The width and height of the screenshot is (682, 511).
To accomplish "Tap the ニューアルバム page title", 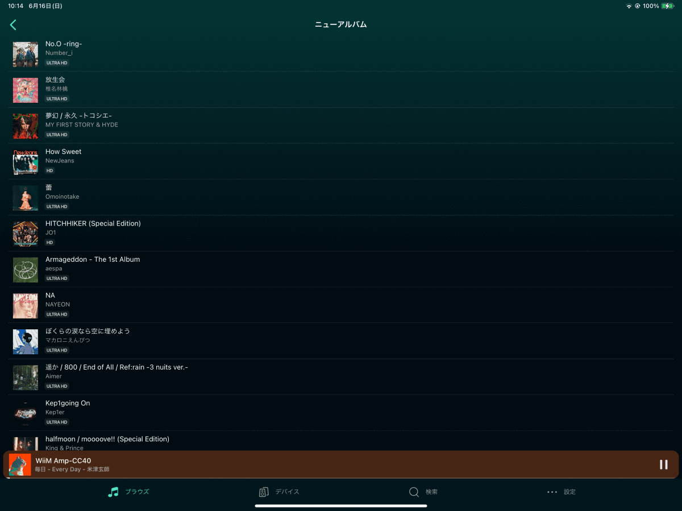I will [341, 24].
